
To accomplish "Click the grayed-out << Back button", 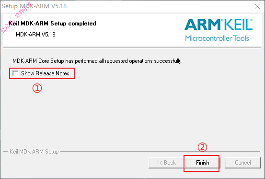I will [x=166, y=163].
